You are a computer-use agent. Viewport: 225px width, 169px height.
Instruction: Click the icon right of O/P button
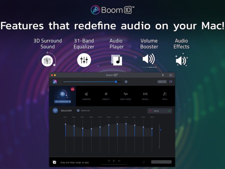tap(171, 82)
